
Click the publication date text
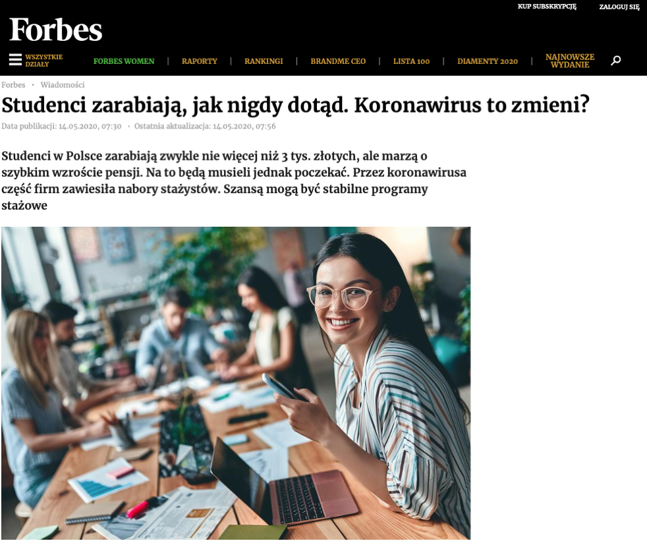(x=61, y=127)
